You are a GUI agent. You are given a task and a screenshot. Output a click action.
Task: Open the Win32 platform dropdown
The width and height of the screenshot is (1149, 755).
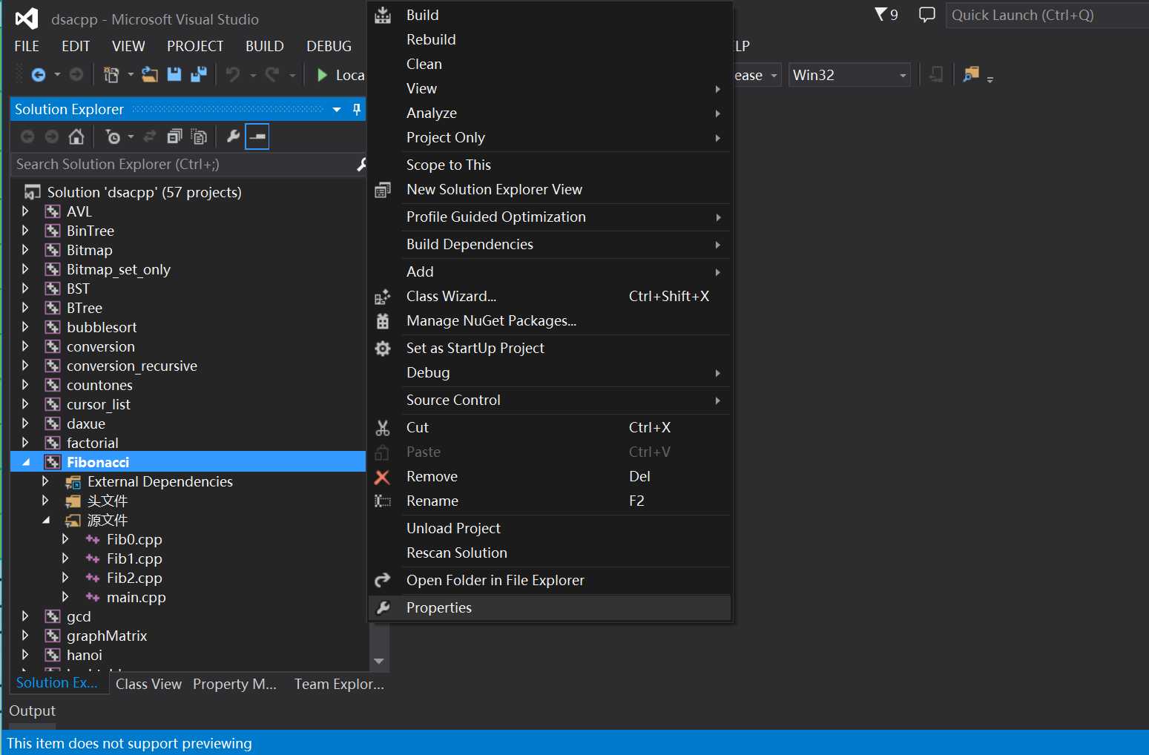[x=849, y=75]
